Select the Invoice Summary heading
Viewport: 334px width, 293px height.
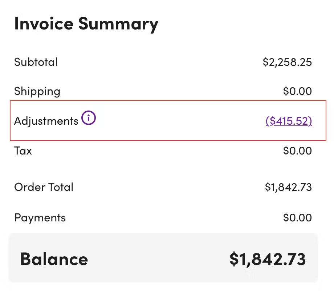coord(86,24)
